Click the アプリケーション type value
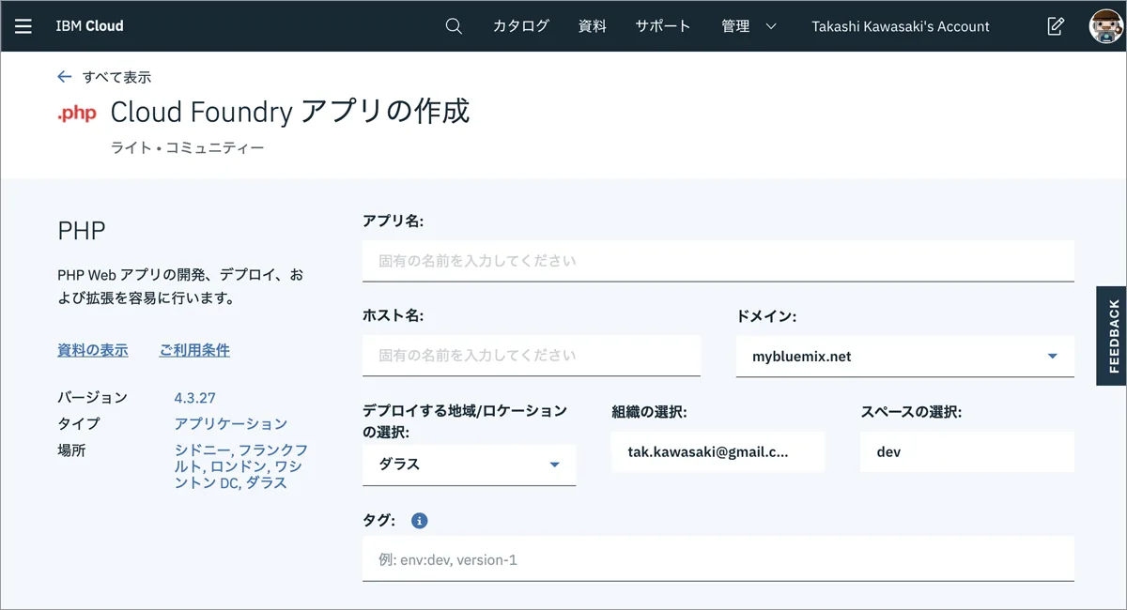 pos(231,424)
